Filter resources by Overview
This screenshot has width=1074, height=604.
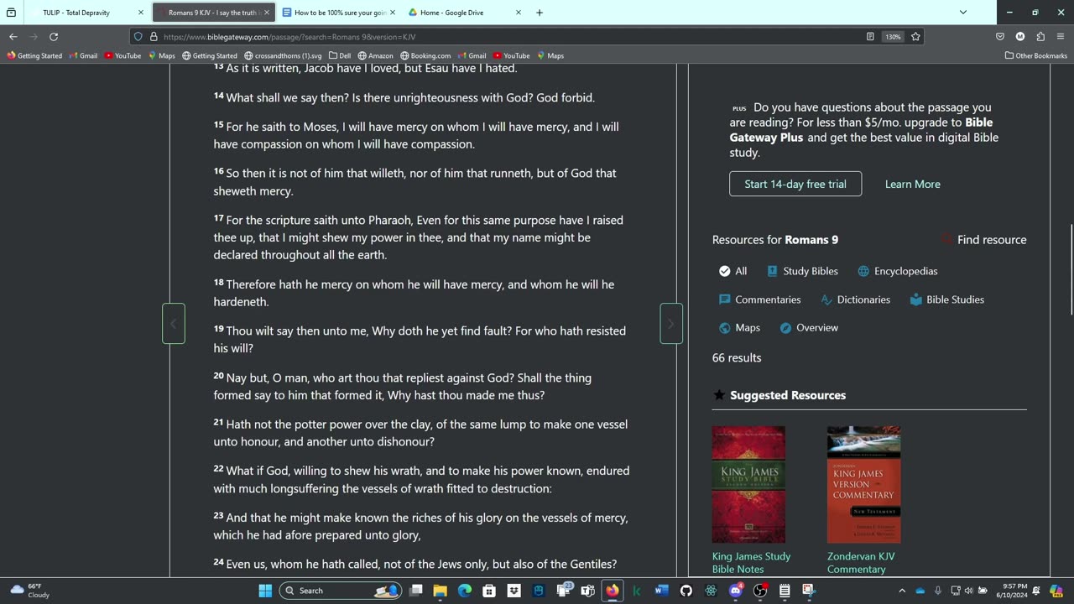click(x=809, y=328)
